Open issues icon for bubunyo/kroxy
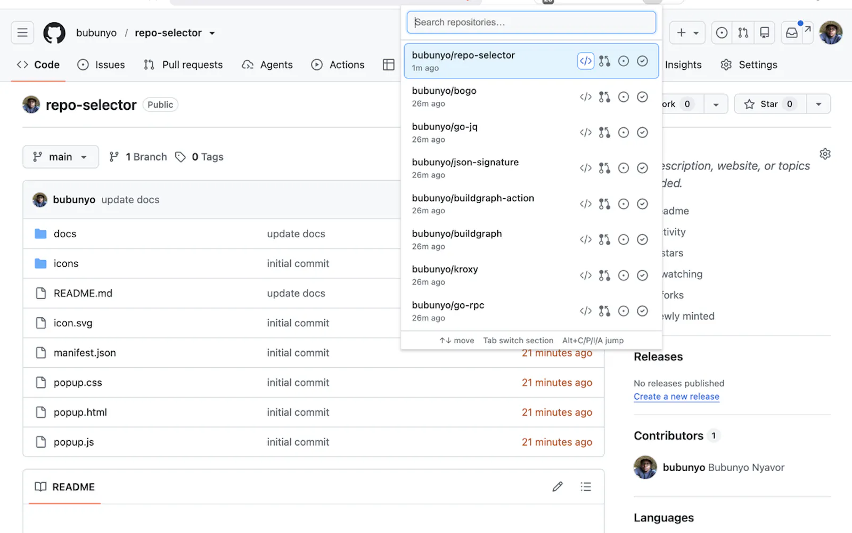 coord(624,276)
